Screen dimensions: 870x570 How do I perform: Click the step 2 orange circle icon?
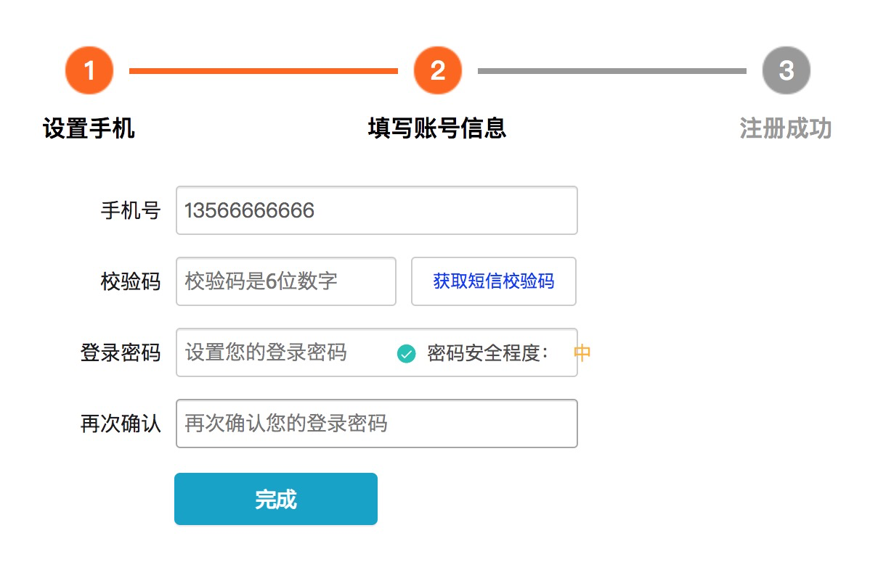click(437, 70)
